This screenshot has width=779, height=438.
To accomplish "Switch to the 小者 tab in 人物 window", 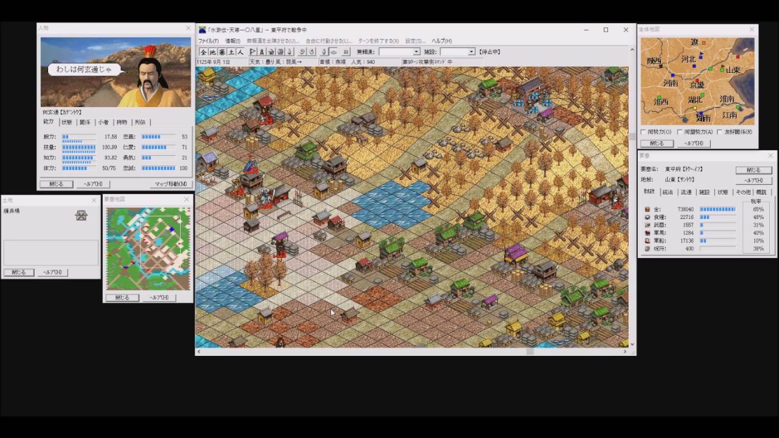I will [103, 122].
